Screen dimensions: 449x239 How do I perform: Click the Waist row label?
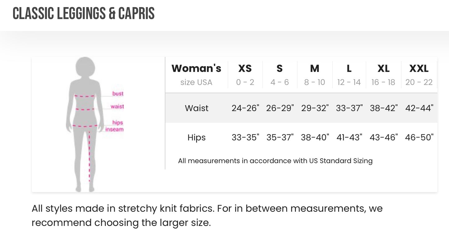[x=196, y=108]
